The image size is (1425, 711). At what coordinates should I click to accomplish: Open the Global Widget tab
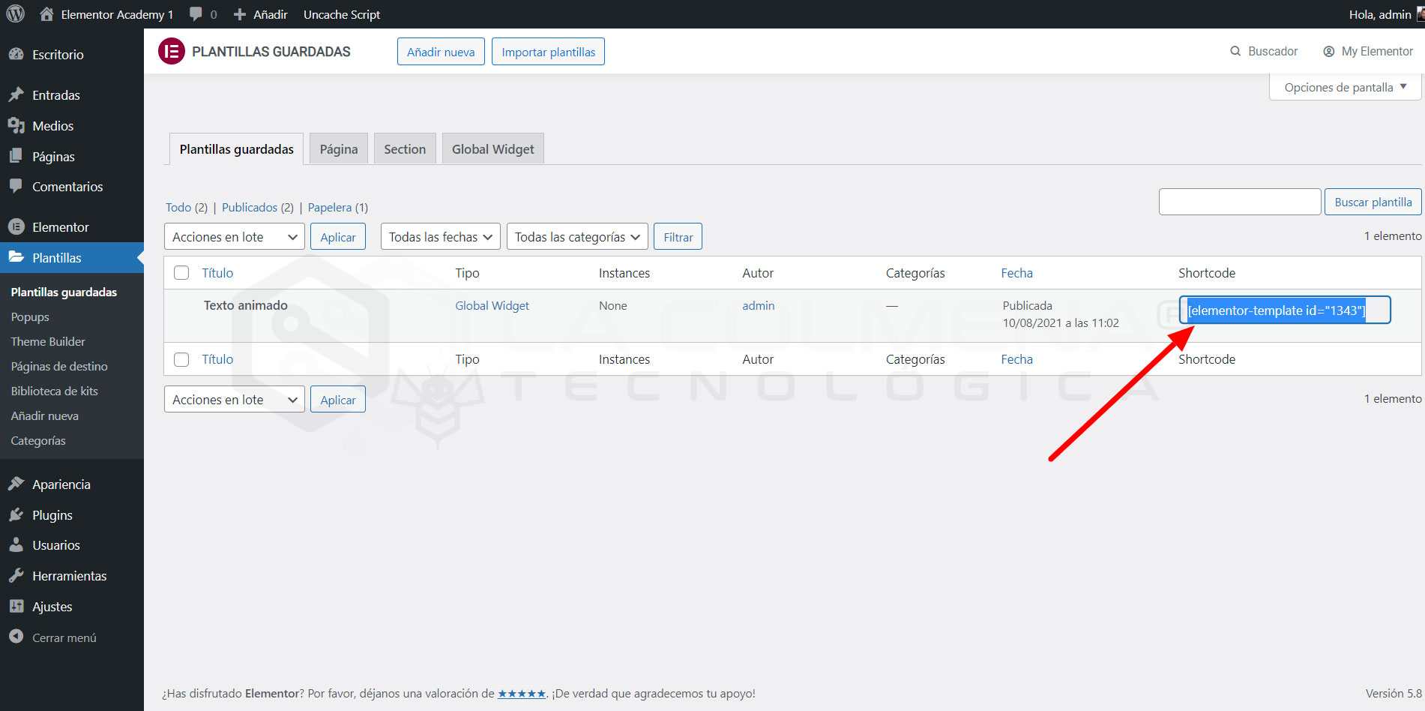492,148
